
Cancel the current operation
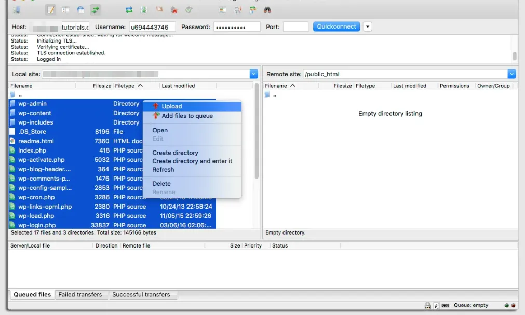159,10
